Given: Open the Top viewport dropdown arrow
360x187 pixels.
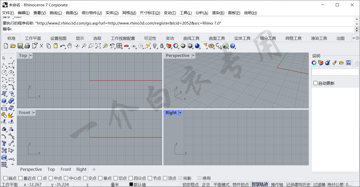Looking at the screenshot, I should [31, 56].
